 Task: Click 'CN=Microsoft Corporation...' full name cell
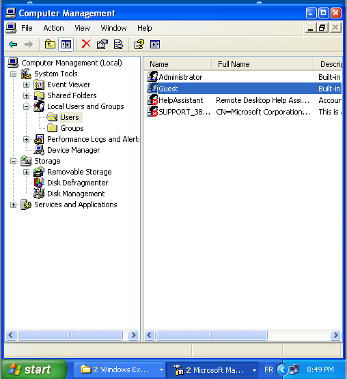[x=263, y=112]
